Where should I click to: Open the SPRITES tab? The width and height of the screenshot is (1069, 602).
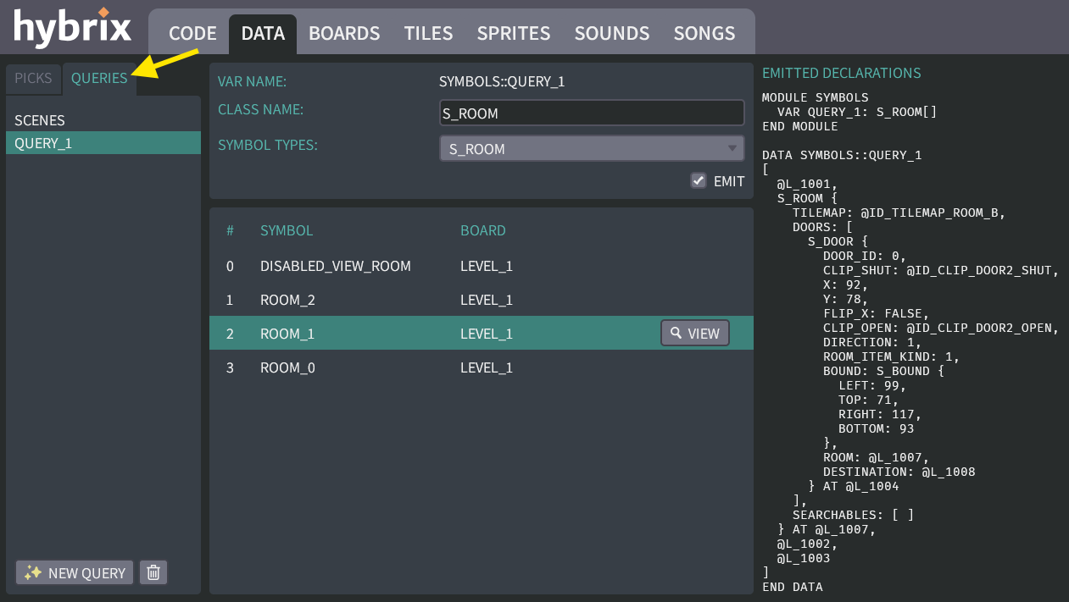[x=514, y=33]
